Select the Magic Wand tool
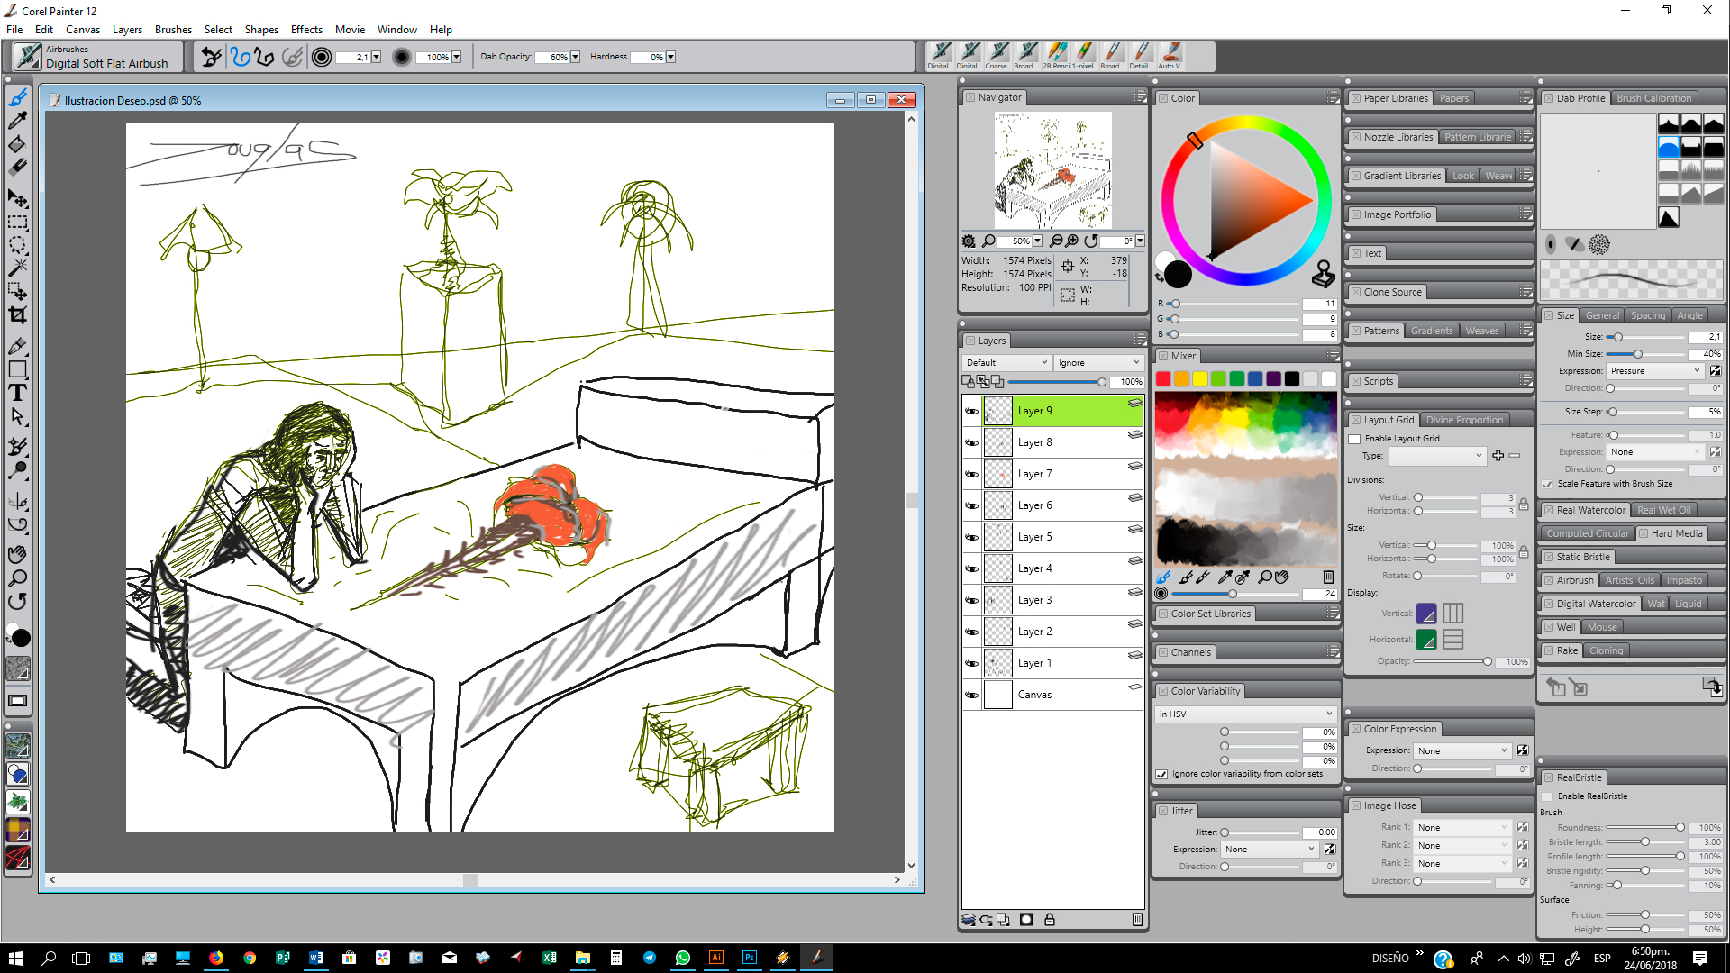1730x973 pixels. [x=17, y=268]
